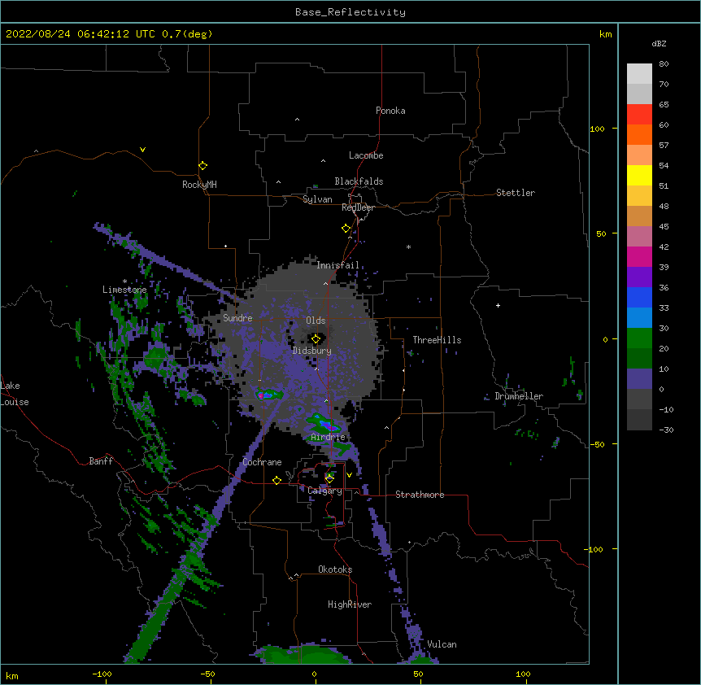Click the yellow diamond marker below Cochrane
The image size is (701, 685).
pyautogui.click(x=276, y=480)
